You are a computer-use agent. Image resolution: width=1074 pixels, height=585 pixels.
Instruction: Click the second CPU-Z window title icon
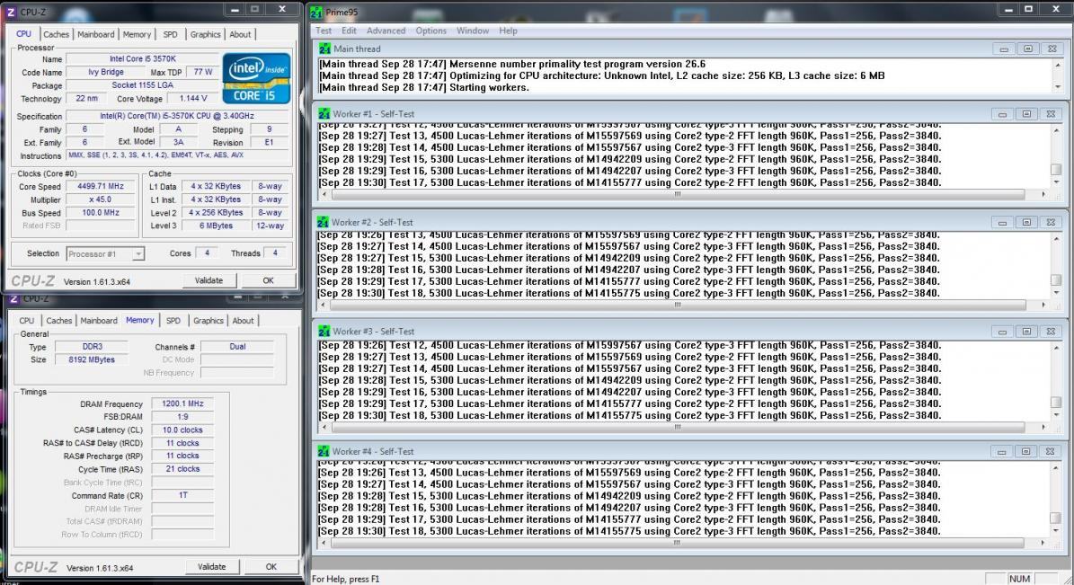click(x=13, y=298)
